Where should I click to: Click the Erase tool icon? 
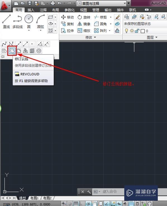[117, 17]
